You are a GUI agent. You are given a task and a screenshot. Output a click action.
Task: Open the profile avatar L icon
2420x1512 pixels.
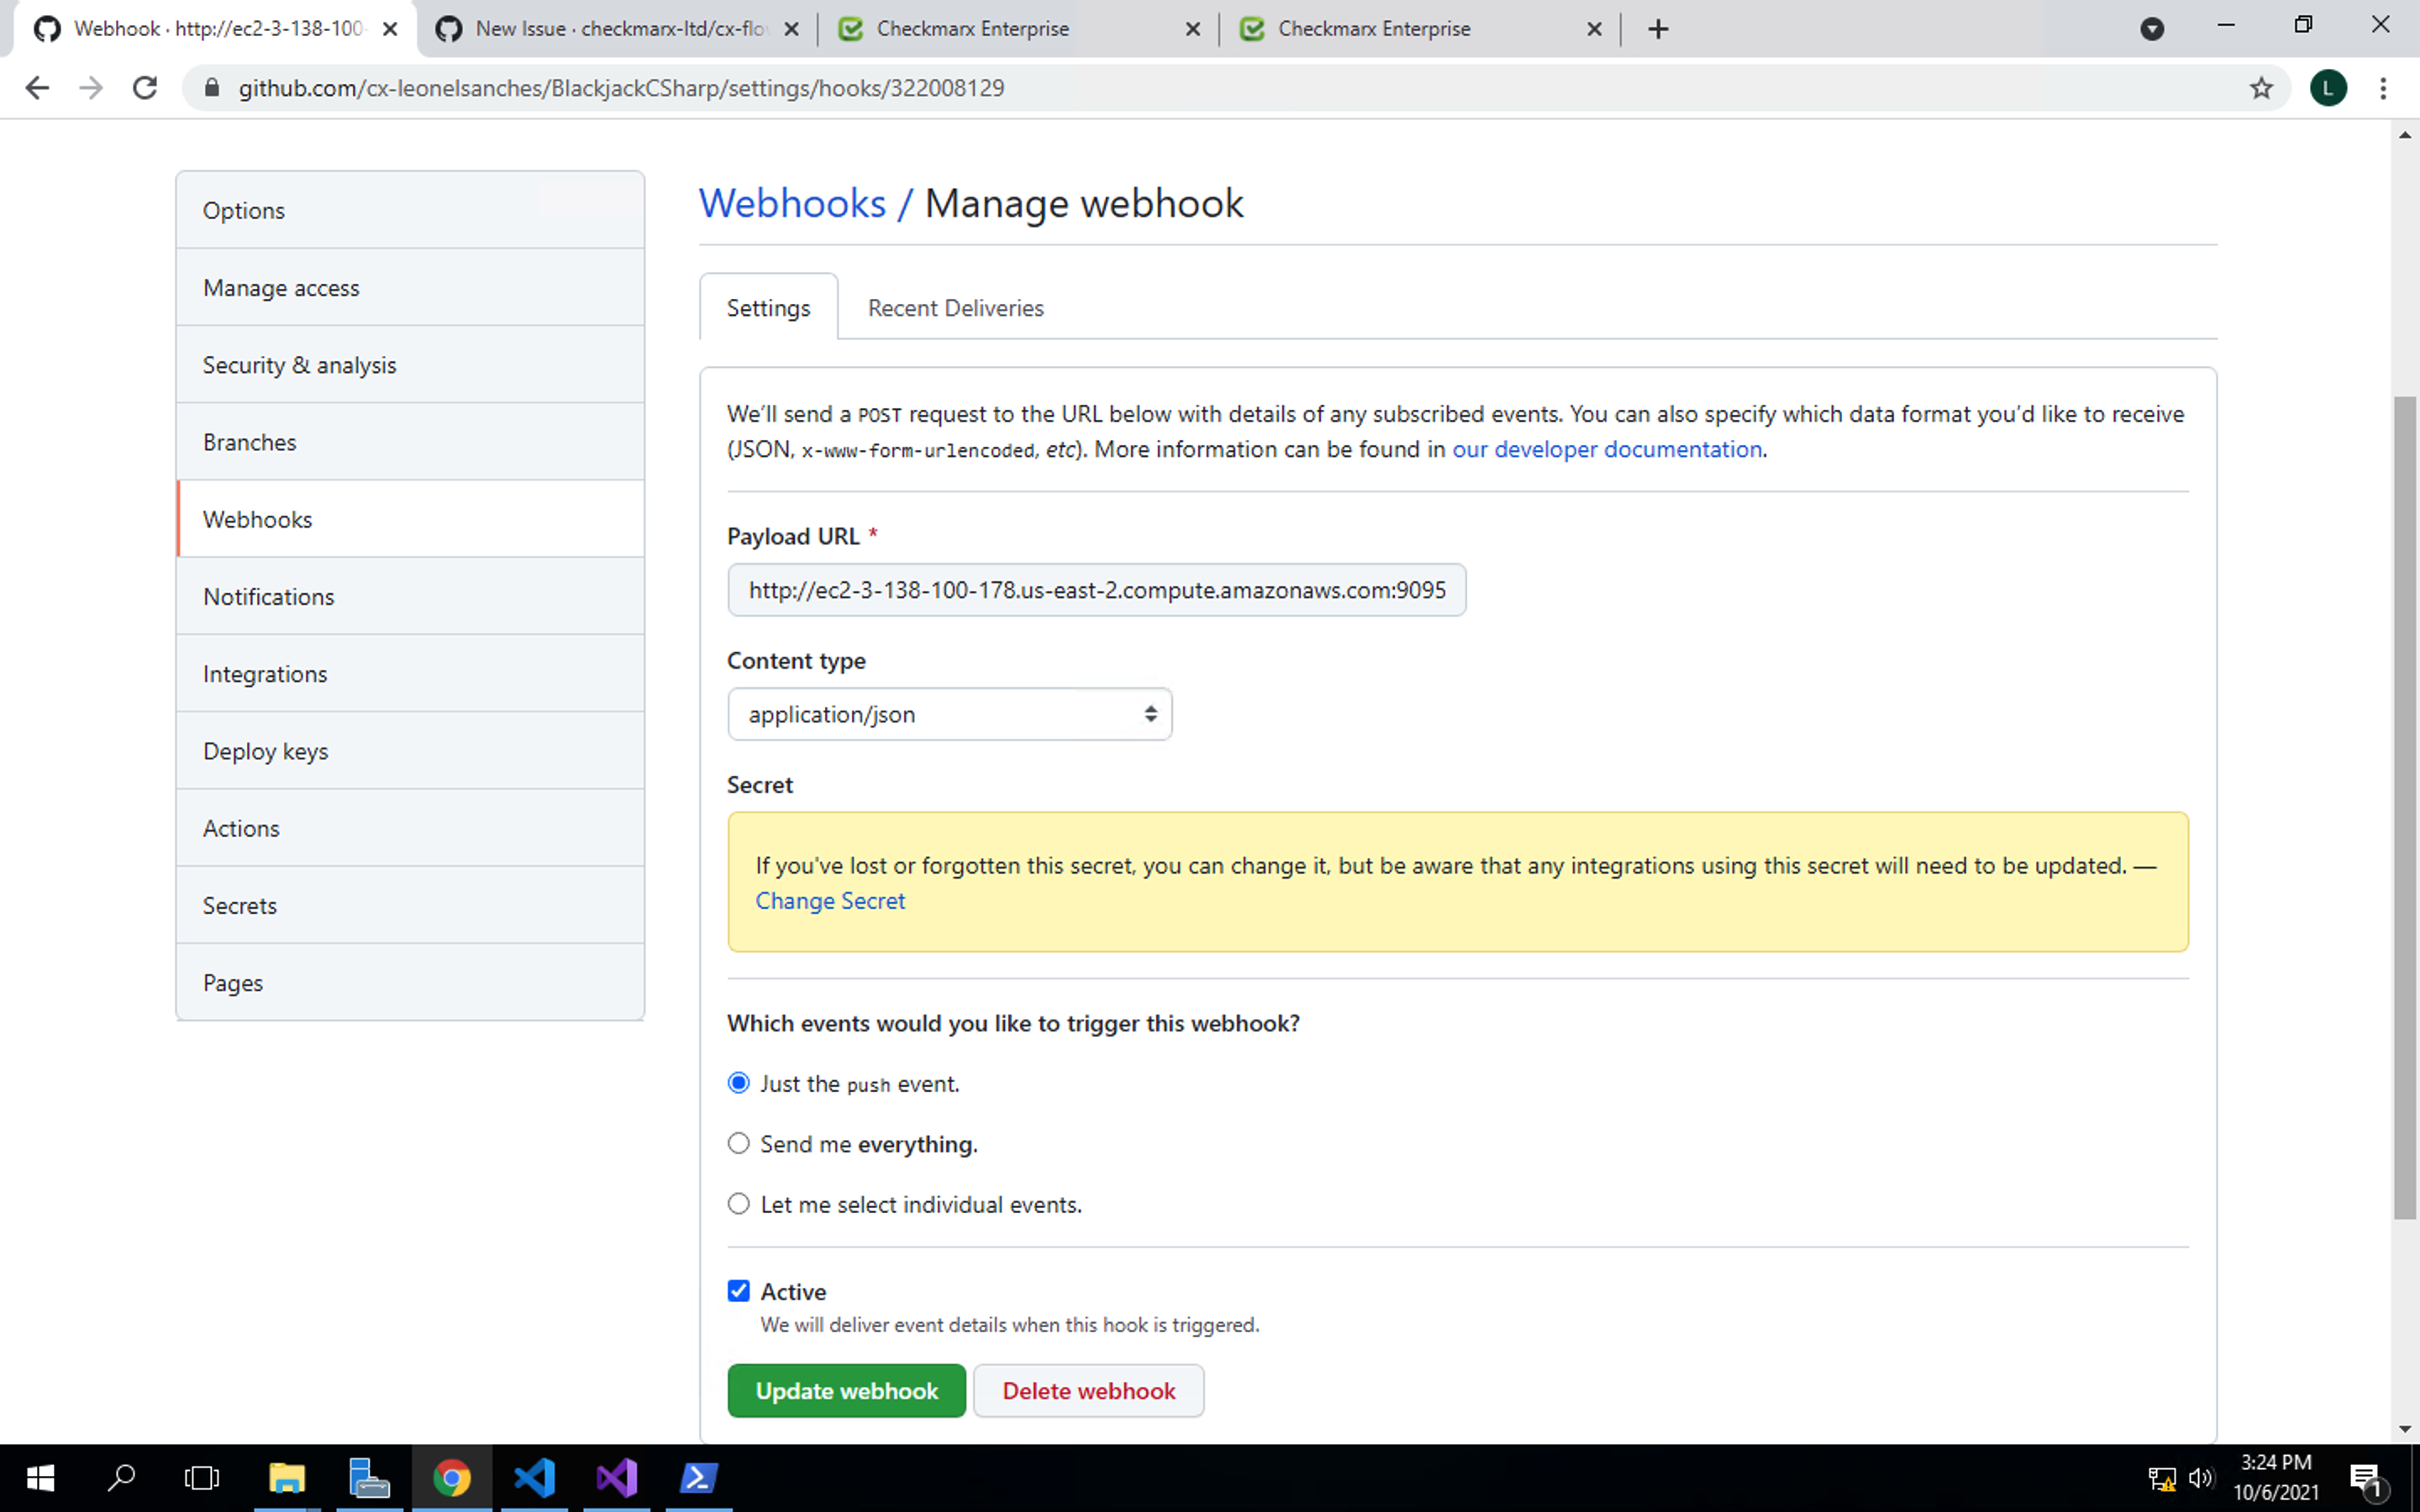2328,88
